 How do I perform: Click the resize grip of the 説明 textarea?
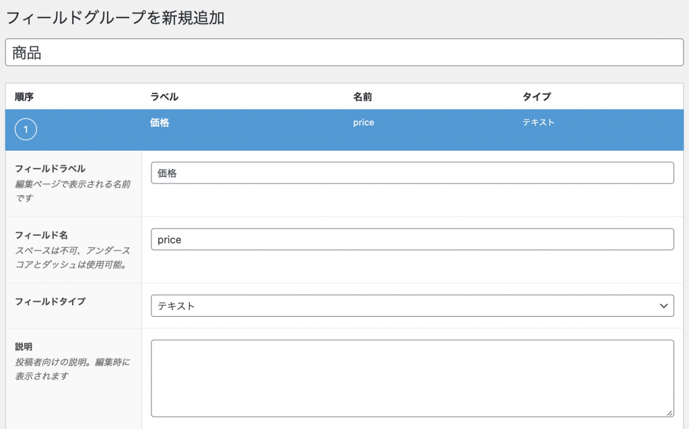[x=669, y=412]
